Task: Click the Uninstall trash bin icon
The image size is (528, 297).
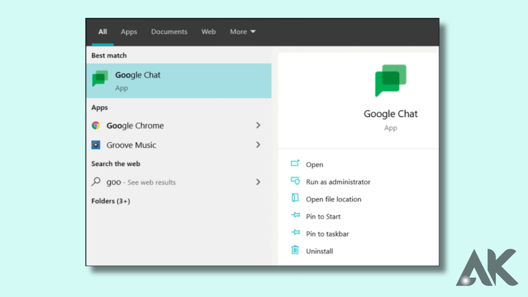Action: pos(295,250)
